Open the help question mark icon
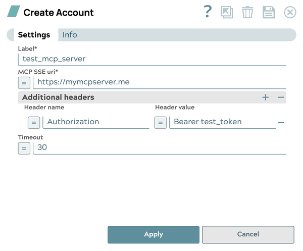The width and height of the screenshot is (303, 251). (x=208, y=12)
